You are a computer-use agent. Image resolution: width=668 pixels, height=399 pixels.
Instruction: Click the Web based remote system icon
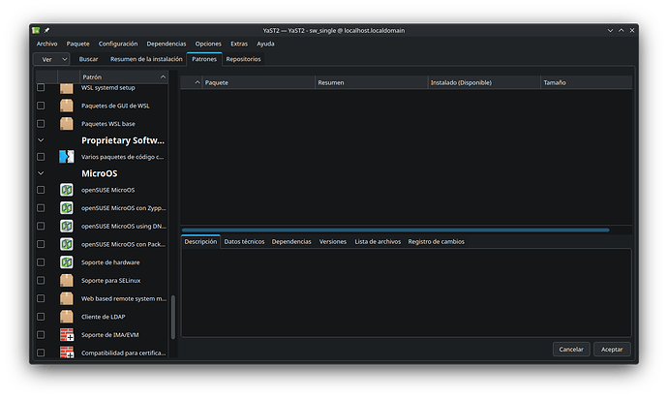67,299
